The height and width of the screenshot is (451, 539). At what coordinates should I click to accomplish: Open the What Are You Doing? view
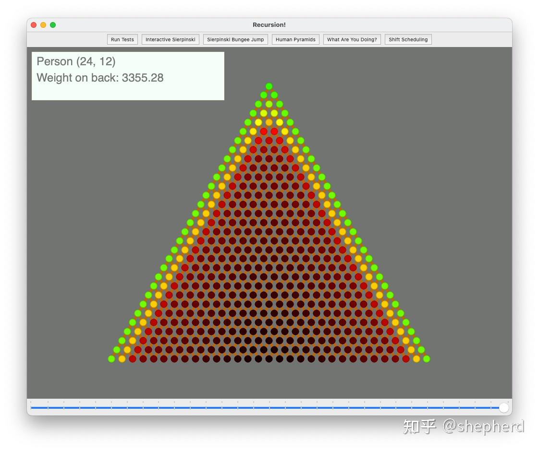(x=352, y=39)
